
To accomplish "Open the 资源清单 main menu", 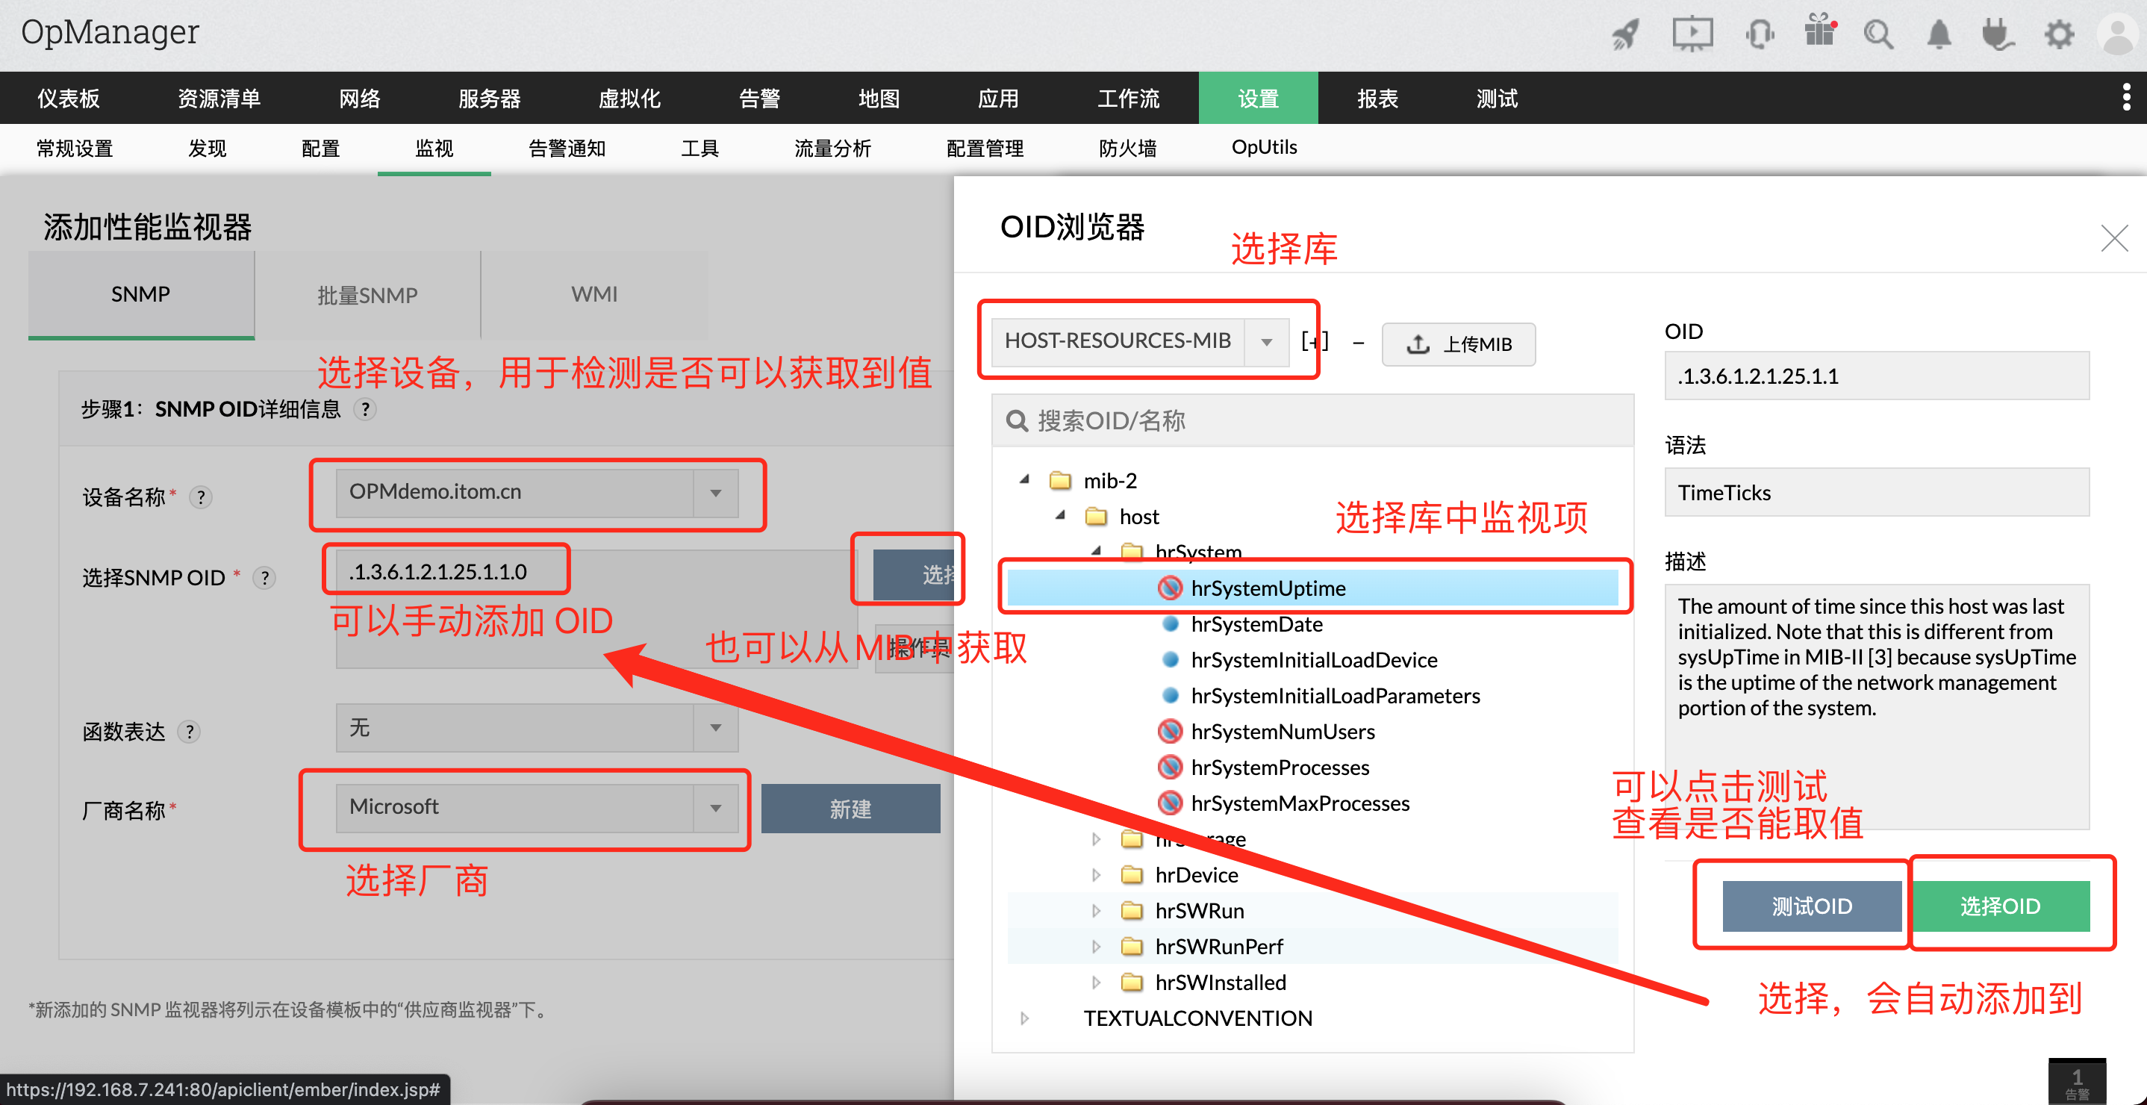I will 219,99.
